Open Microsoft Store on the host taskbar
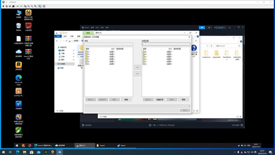This screenshot has height=155, width=275. (x=32, y=152)
